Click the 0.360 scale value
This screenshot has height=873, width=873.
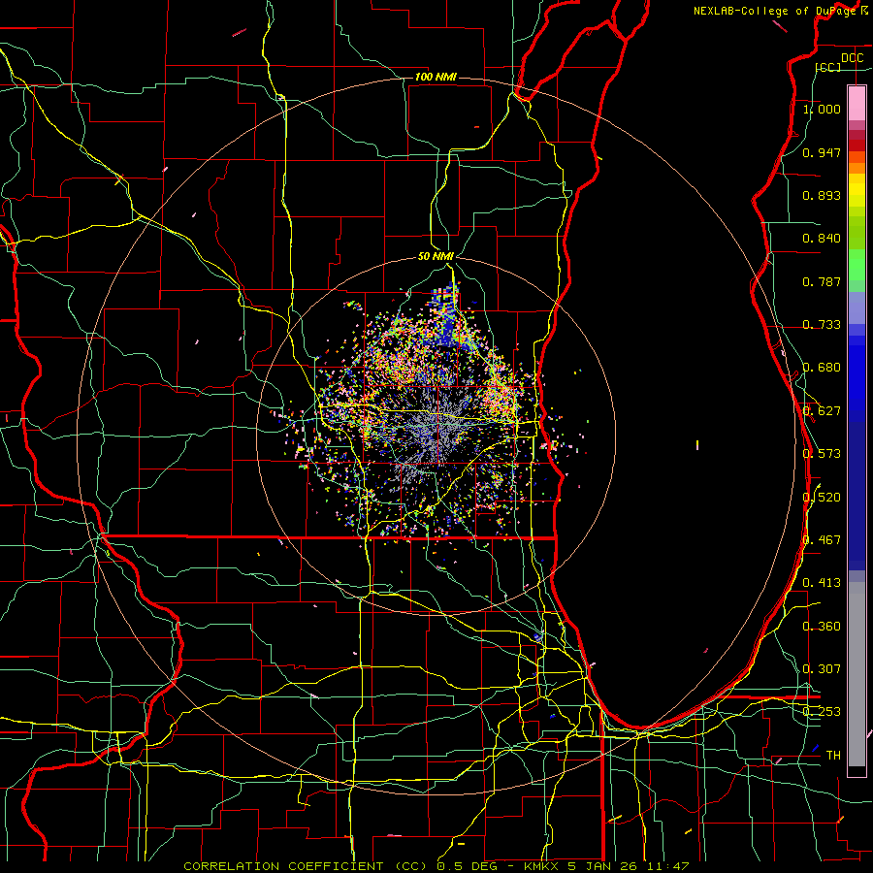click(822, 626)
